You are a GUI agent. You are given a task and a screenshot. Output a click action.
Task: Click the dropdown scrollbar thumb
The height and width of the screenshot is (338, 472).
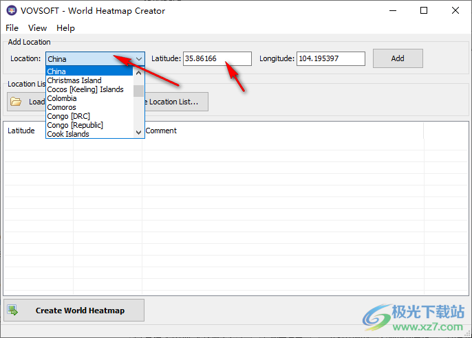click(x=138, y=91)
